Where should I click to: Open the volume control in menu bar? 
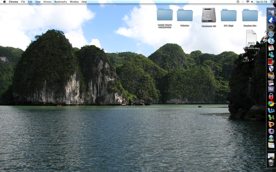[252, 2]
